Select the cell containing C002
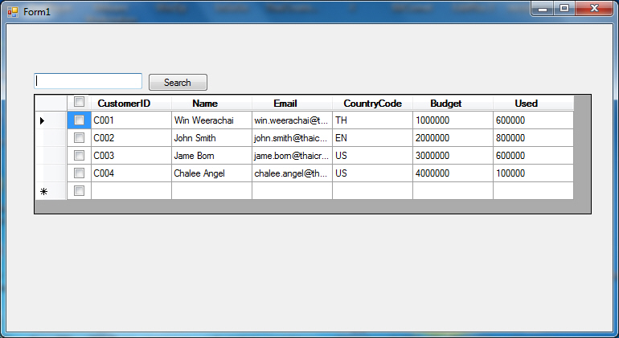 tap(131, 138)
